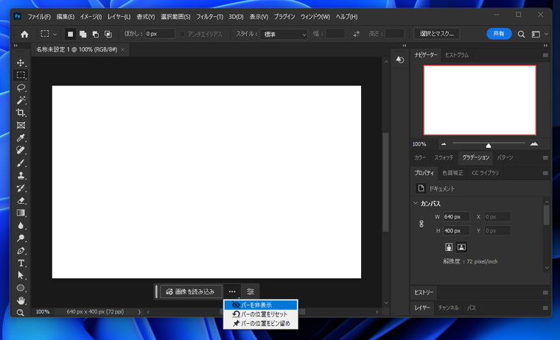
Task: Open the Properties panel menu
Action: (x=545, y=173)
